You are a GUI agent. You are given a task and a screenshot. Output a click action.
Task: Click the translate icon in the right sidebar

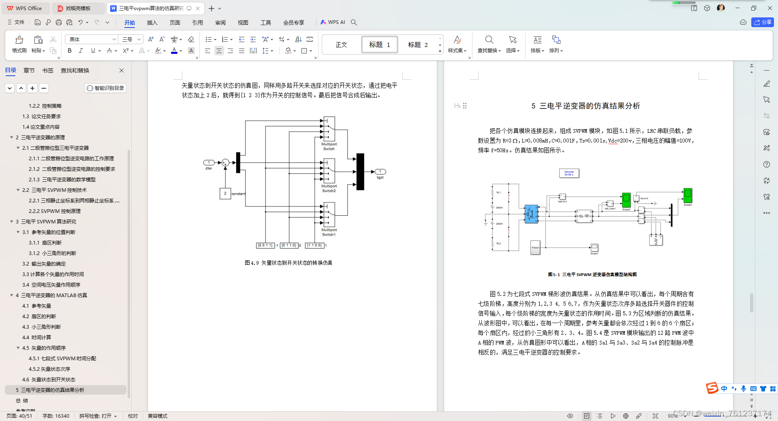(767, 181)
